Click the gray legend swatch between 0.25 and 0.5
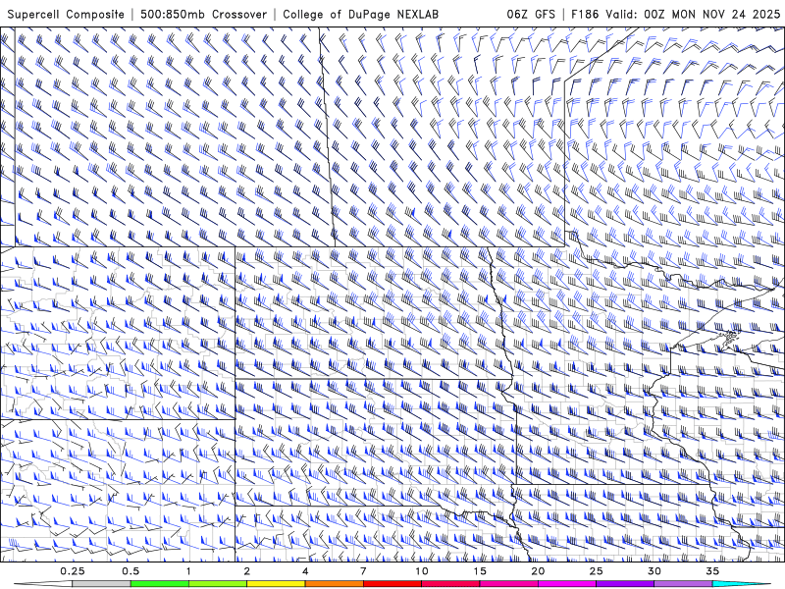The width and height of the screenshot is (785, 589). [101, 584]
